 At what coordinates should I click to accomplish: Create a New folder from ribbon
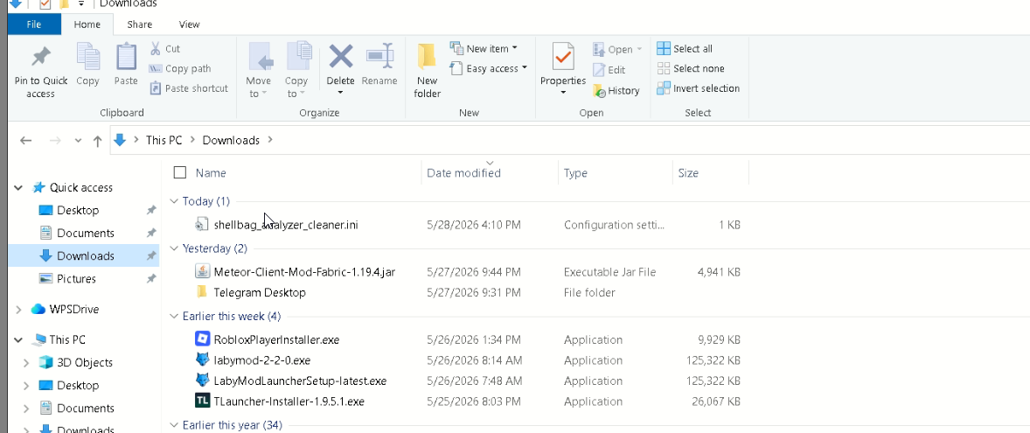tap(427, 70)
